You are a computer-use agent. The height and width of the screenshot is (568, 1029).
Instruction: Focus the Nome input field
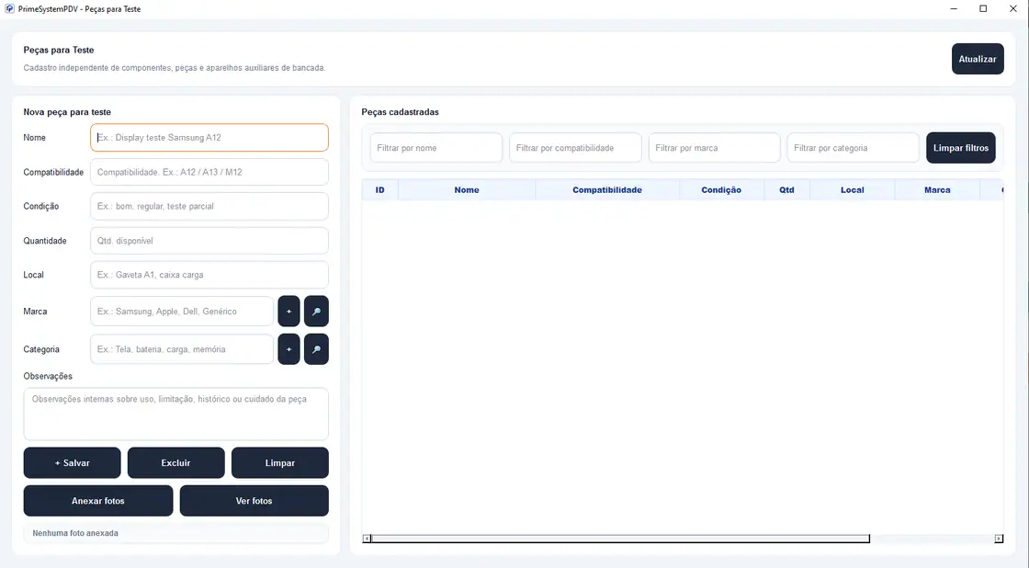pos(209,138)
